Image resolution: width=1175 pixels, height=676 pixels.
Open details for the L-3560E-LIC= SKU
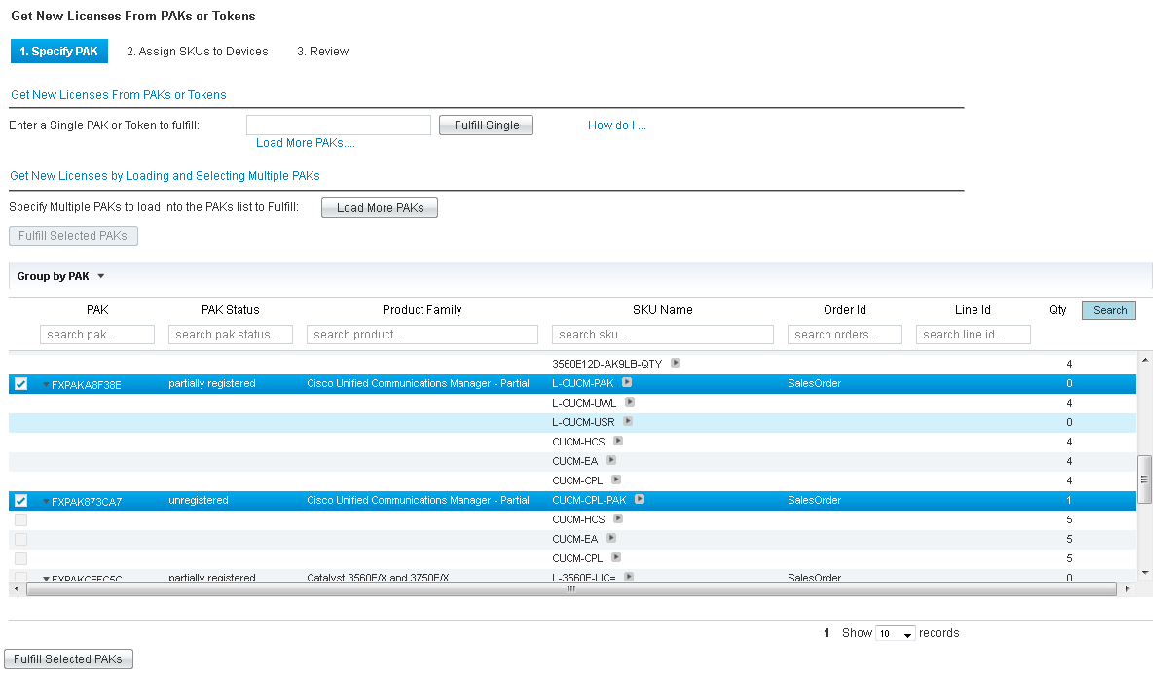pyautogui.click(x=627, y=575)
